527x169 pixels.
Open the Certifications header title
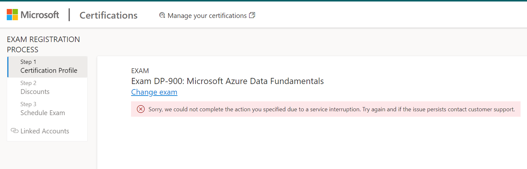[108, 15]
